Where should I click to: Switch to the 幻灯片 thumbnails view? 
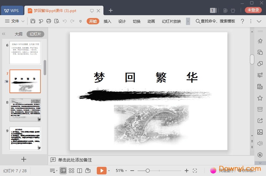coord(35,34)
